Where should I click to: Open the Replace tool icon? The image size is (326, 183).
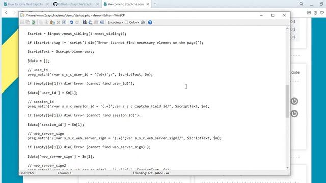tap(90, 22)
